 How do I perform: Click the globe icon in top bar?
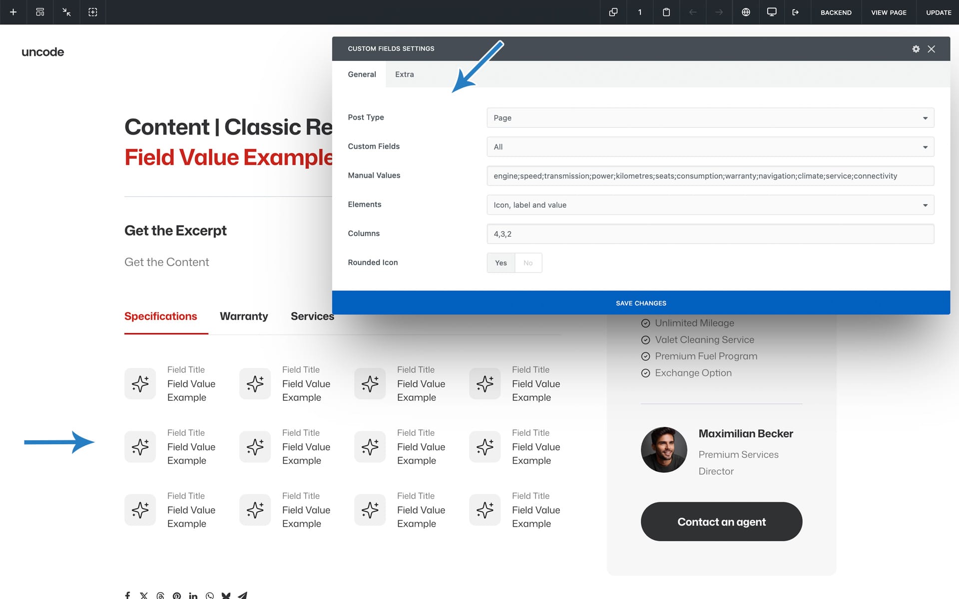[746, 12]
